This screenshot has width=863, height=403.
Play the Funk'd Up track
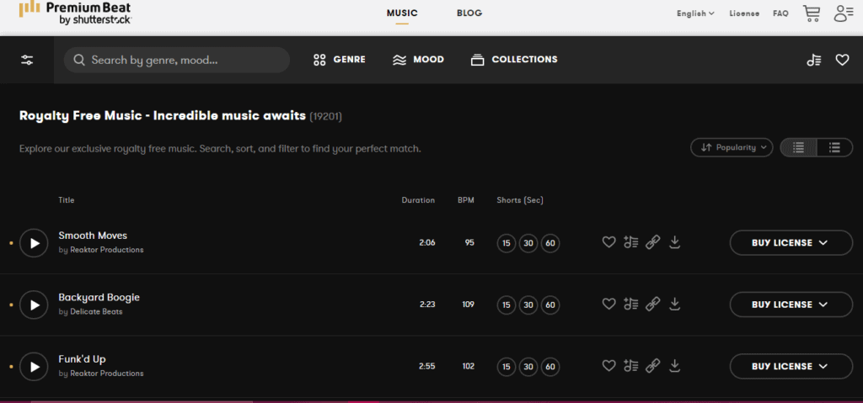(34, 366)
